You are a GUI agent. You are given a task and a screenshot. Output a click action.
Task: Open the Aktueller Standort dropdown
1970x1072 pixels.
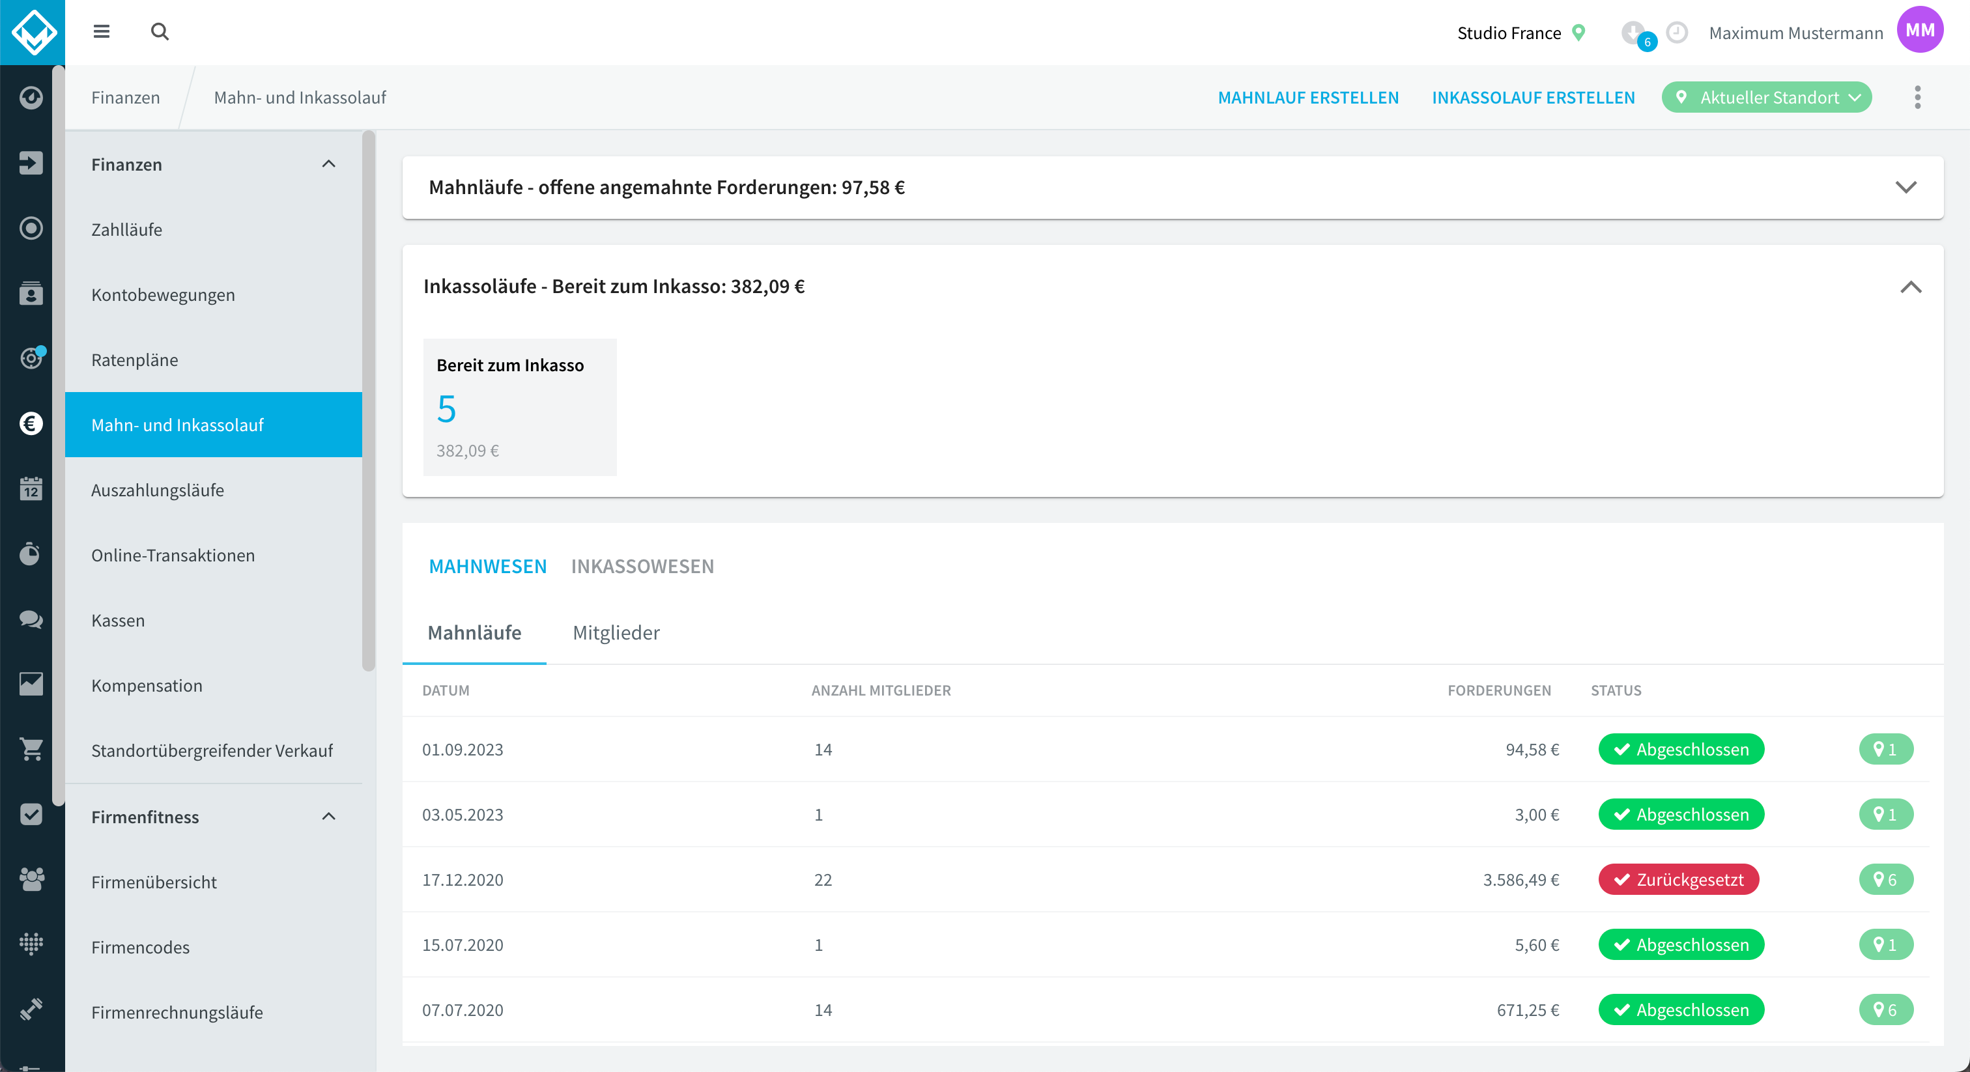pos(1767,97)
